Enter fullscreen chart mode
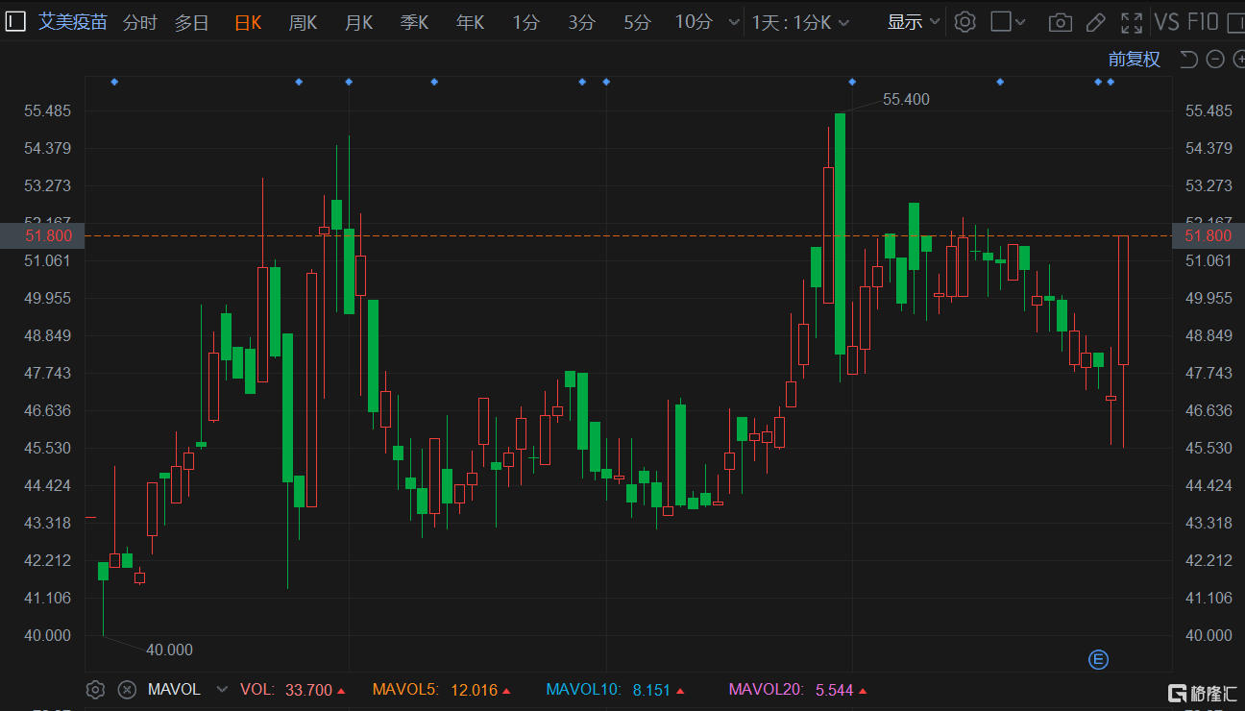Image resolution: width=1245 pixels, height=711 pixels. [1132, 22]
